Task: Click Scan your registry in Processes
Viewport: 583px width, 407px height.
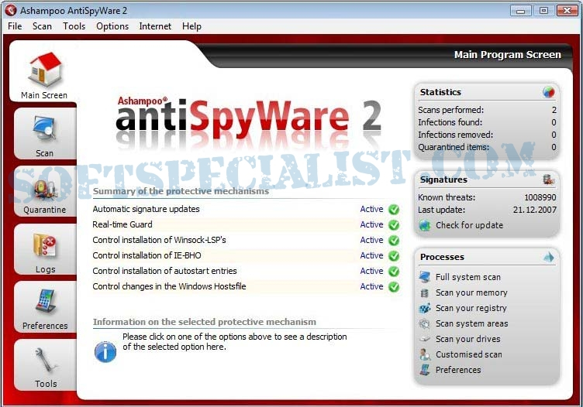Action: pos(471,308)
